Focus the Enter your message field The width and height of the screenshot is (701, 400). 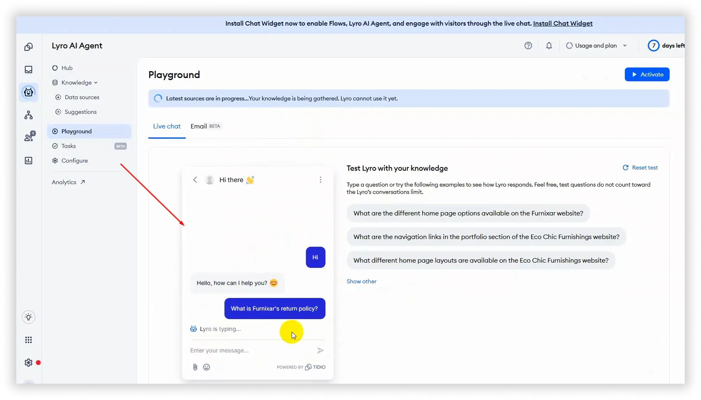pos(251,350)
